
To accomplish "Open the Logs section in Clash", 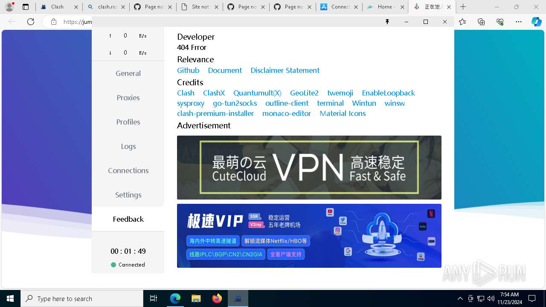I will 128,146.
